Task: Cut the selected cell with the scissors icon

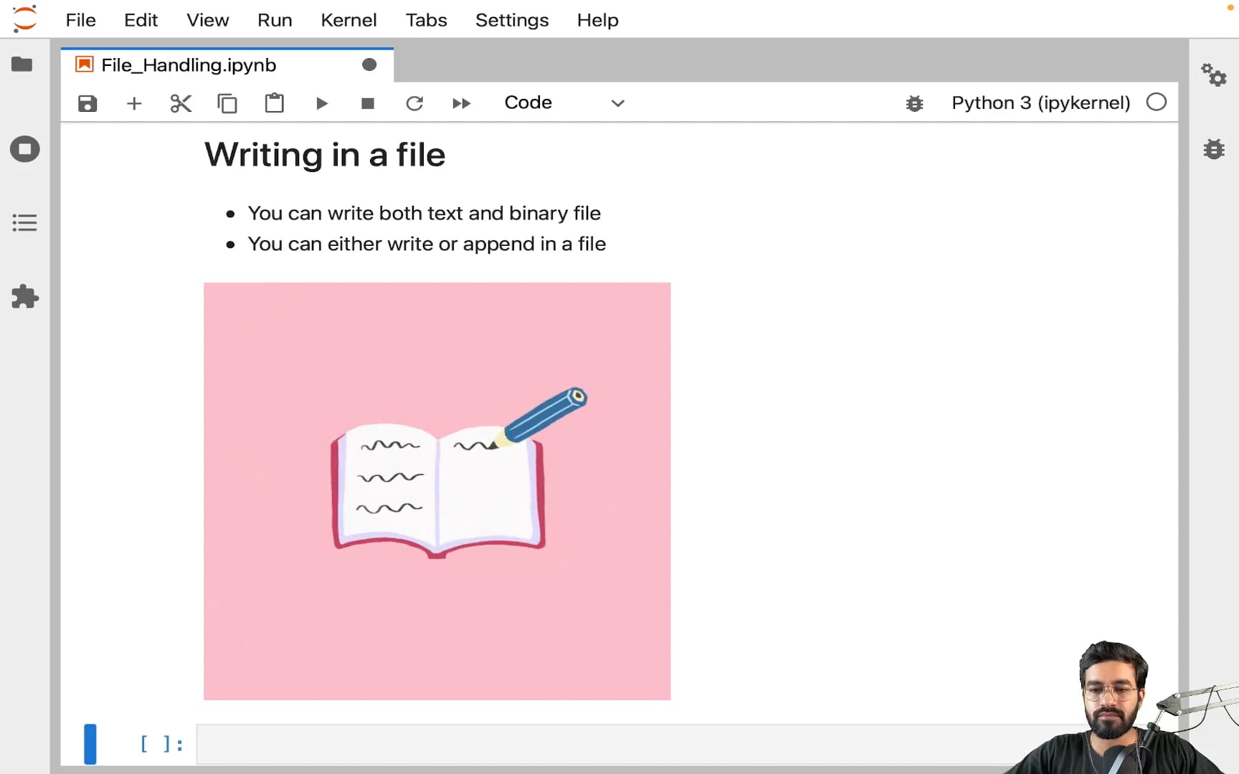Action: pyautogui.click(x=181, y=103)
